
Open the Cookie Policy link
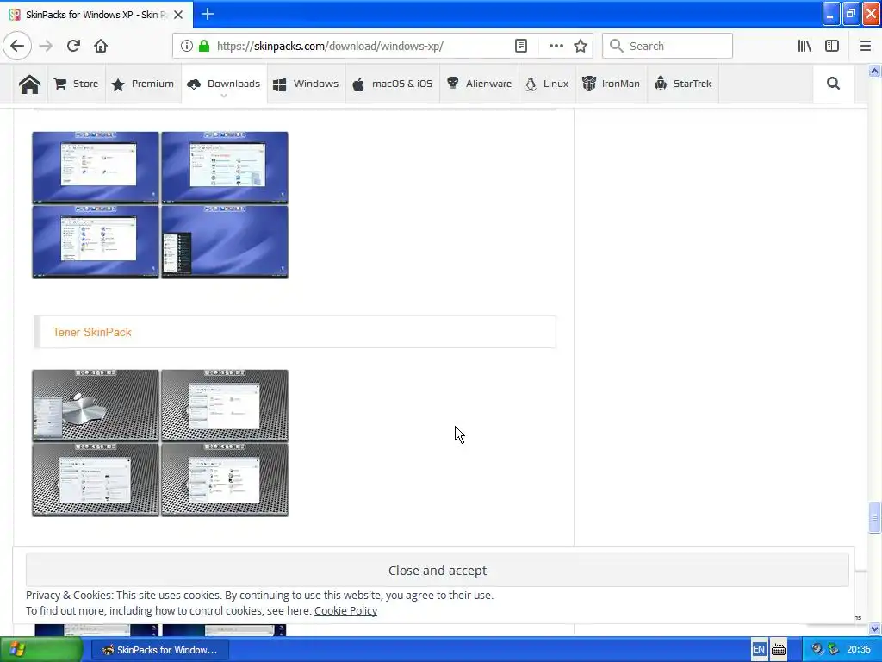[345, 611]
